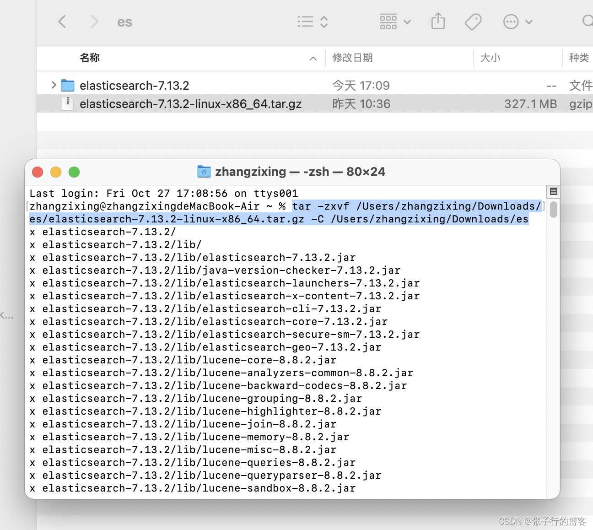This screenshot has width=593, height=530.
Task: Sort files by the 大小 column
Action: [490, 58]
